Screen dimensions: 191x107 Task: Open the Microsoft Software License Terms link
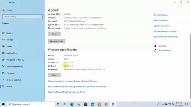click(x=67, y=92)
